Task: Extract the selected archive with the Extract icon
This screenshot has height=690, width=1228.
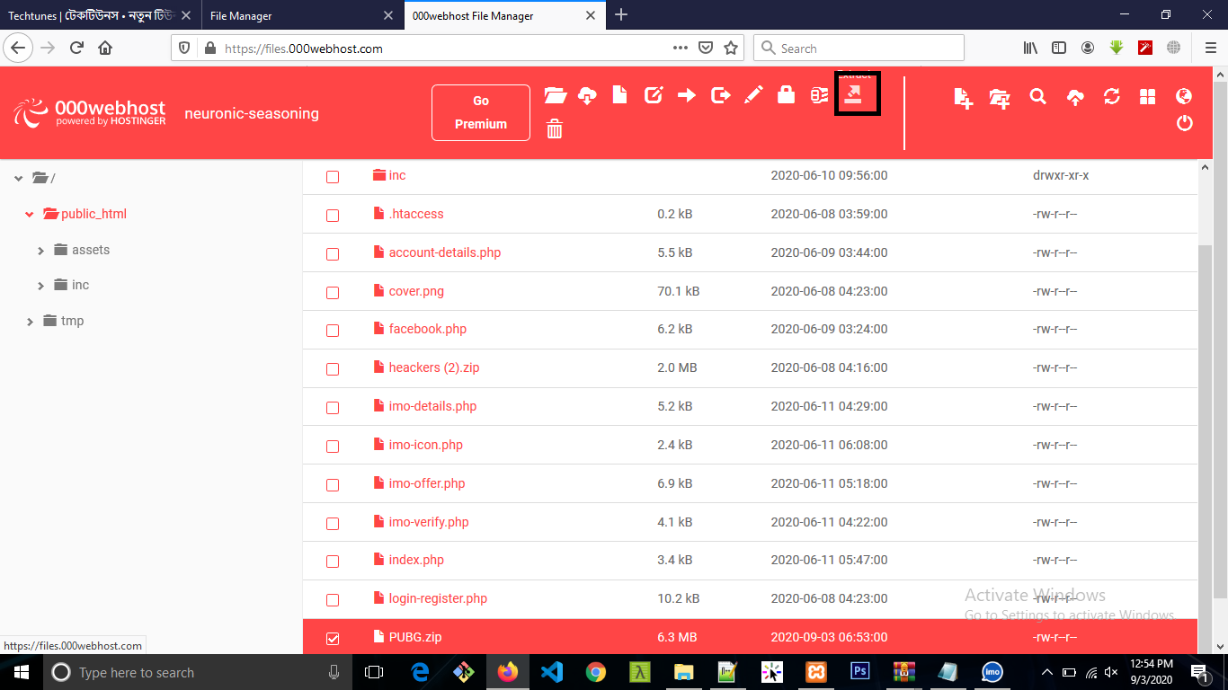Action: point(853,93)
